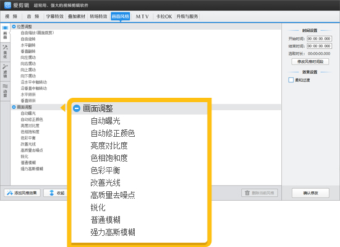Open the 美化 magic wand side tab
The height and width of the screenshot is (247, 340).
pyautogui.click(x=5, y=47)
